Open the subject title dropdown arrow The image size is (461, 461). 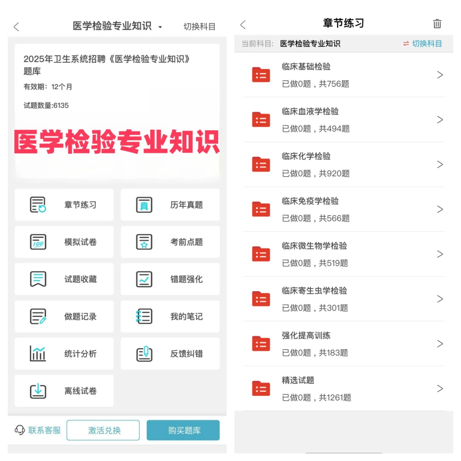point(160,26)
